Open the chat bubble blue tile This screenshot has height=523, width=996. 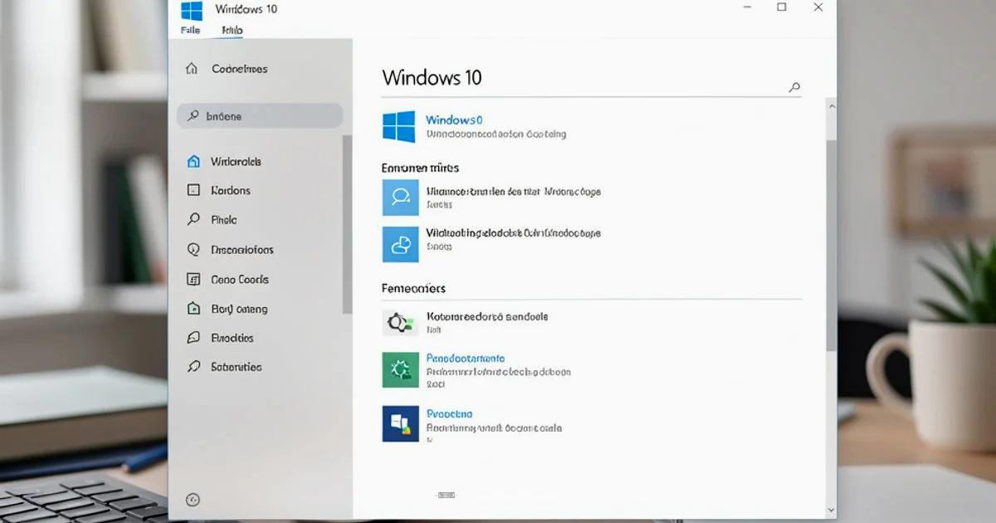[401, 198]
